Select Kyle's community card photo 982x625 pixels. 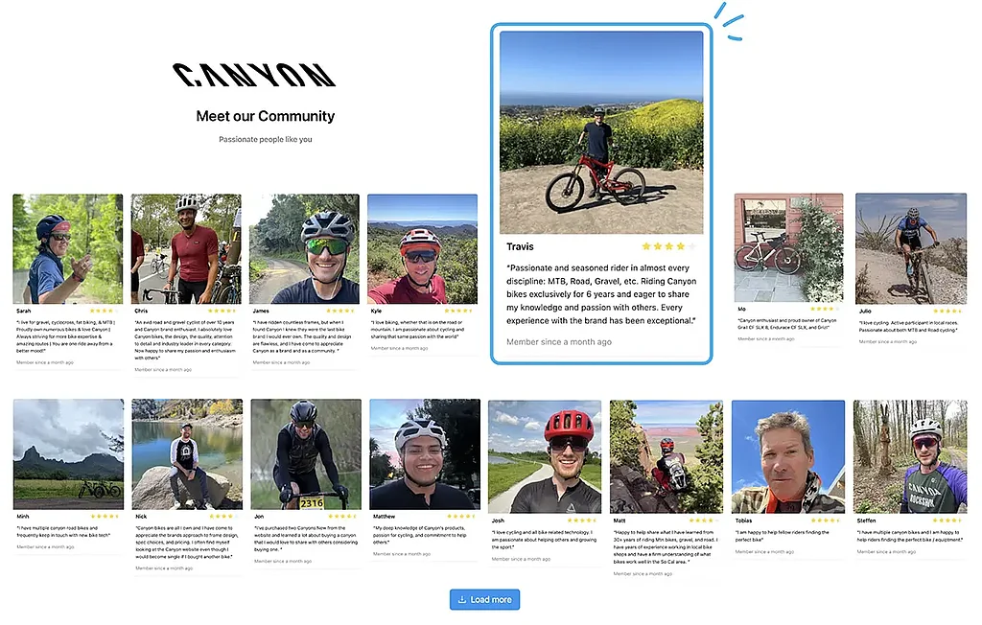point(422,248)
